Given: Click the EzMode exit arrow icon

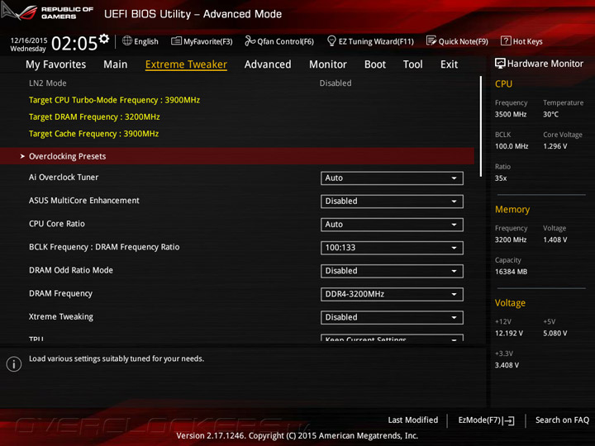Looking at the screenshot, I should pos(508,420).
